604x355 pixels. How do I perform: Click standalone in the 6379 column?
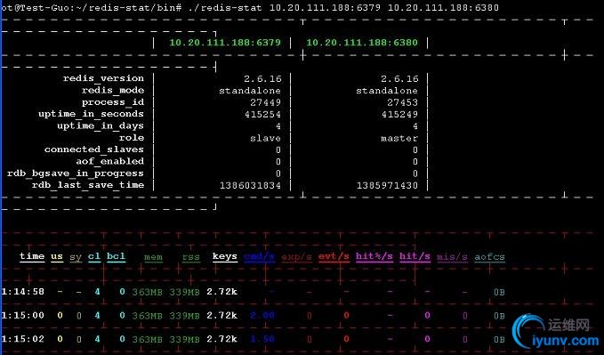(x=250, y=91)
